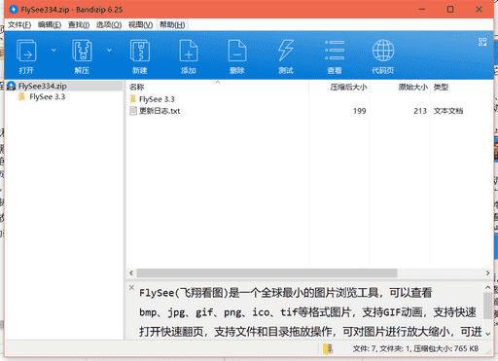The width and height of the screenshot is (498, 361).
Task: Sort by the 名称 column header
Action: tap(136, 87)
